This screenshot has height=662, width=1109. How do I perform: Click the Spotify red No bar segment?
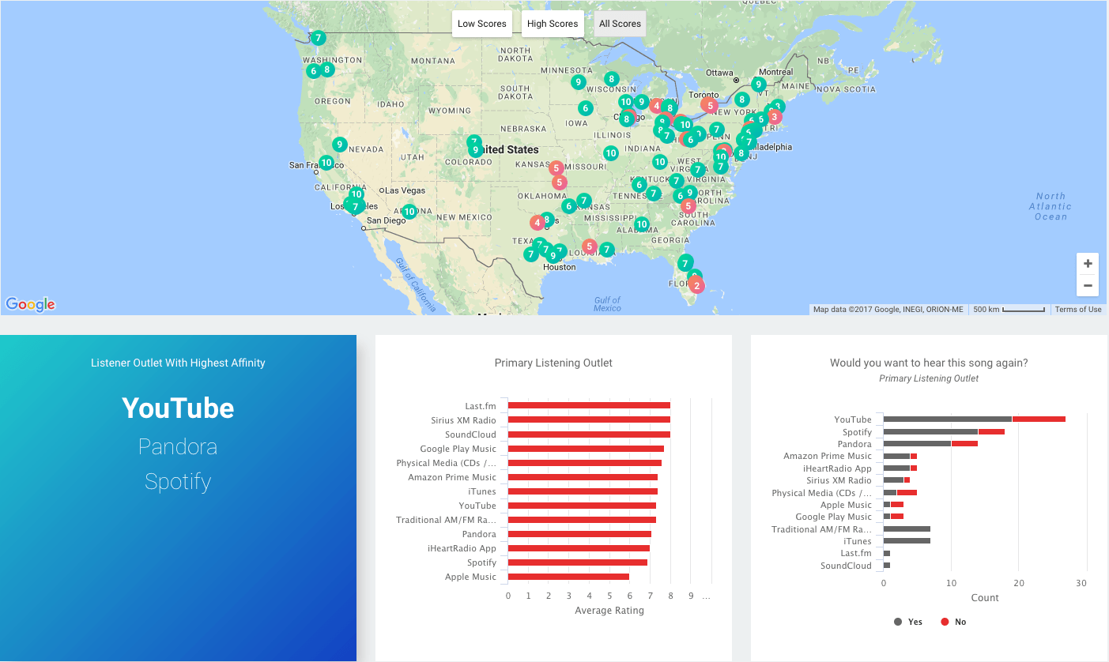coord(991,432)
